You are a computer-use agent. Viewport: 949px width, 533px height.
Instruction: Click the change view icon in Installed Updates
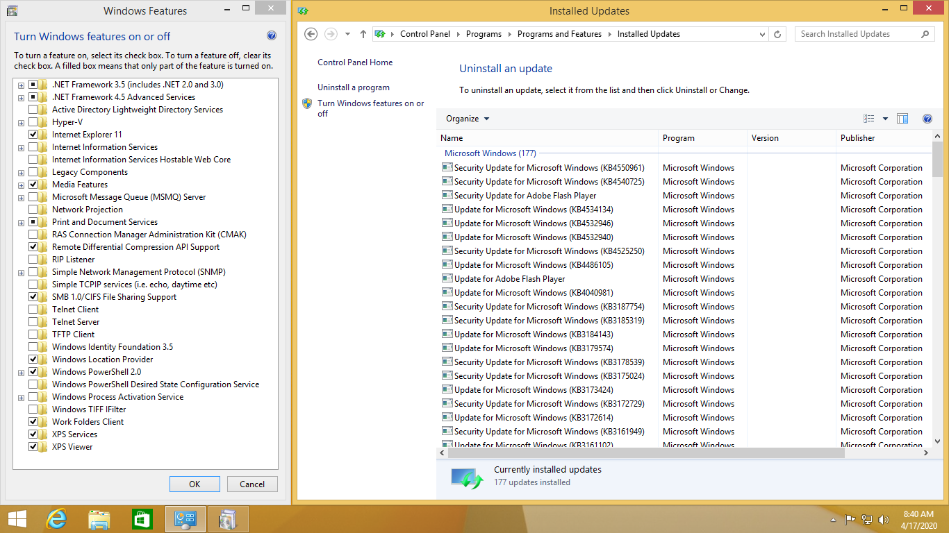(x=869, y=119)
